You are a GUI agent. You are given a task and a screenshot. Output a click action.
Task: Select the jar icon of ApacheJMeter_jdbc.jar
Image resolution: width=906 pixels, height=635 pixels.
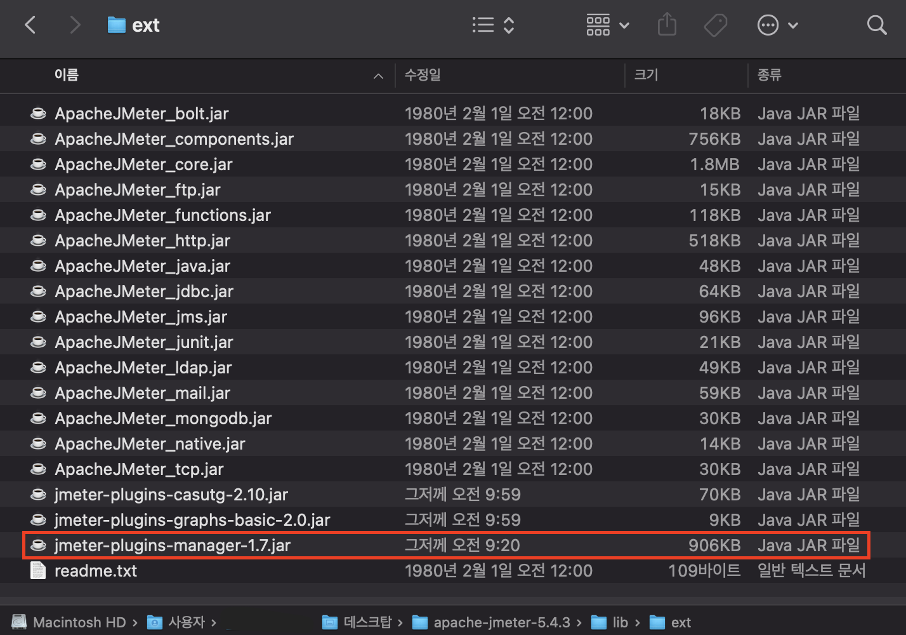coord(38,291)
